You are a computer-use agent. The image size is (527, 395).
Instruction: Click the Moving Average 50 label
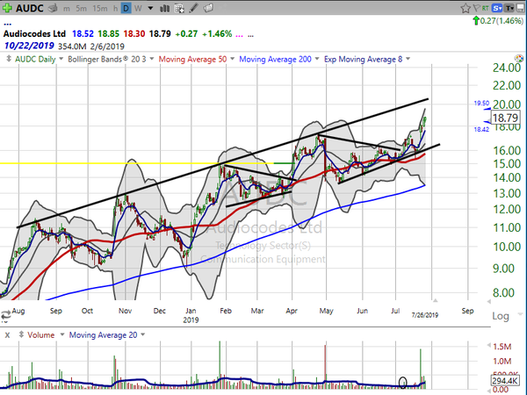191,59
